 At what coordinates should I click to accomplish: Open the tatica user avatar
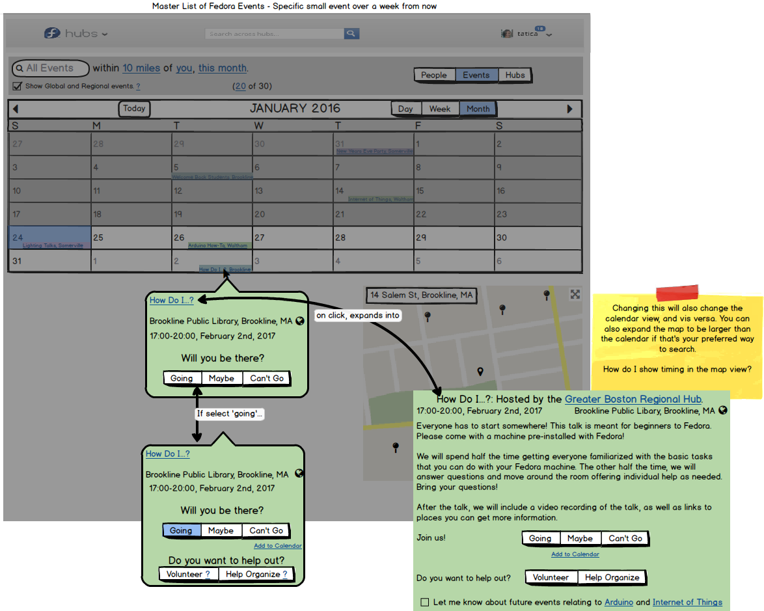click(x=507, y=34)
